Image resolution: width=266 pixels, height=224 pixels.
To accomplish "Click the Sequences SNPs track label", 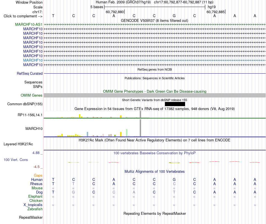I will (x=33, y=84).
